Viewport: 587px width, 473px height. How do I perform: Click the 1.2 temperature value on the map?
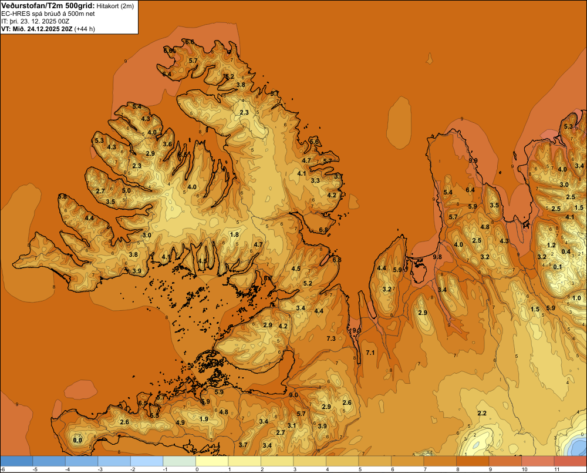point(551,245)
